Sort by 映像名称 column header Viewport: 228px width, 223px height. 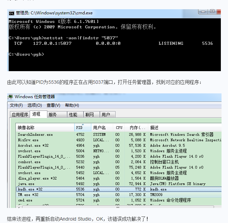(x=45, y=128)
